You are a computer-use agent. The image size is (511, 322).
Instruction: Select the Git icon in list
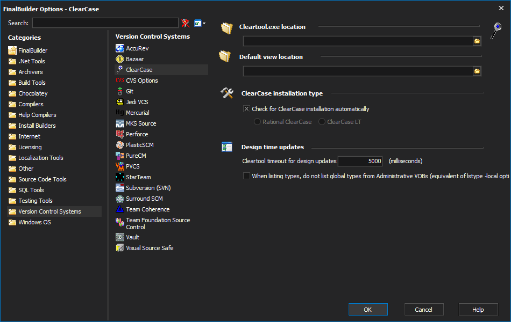[x=120, y=91]
